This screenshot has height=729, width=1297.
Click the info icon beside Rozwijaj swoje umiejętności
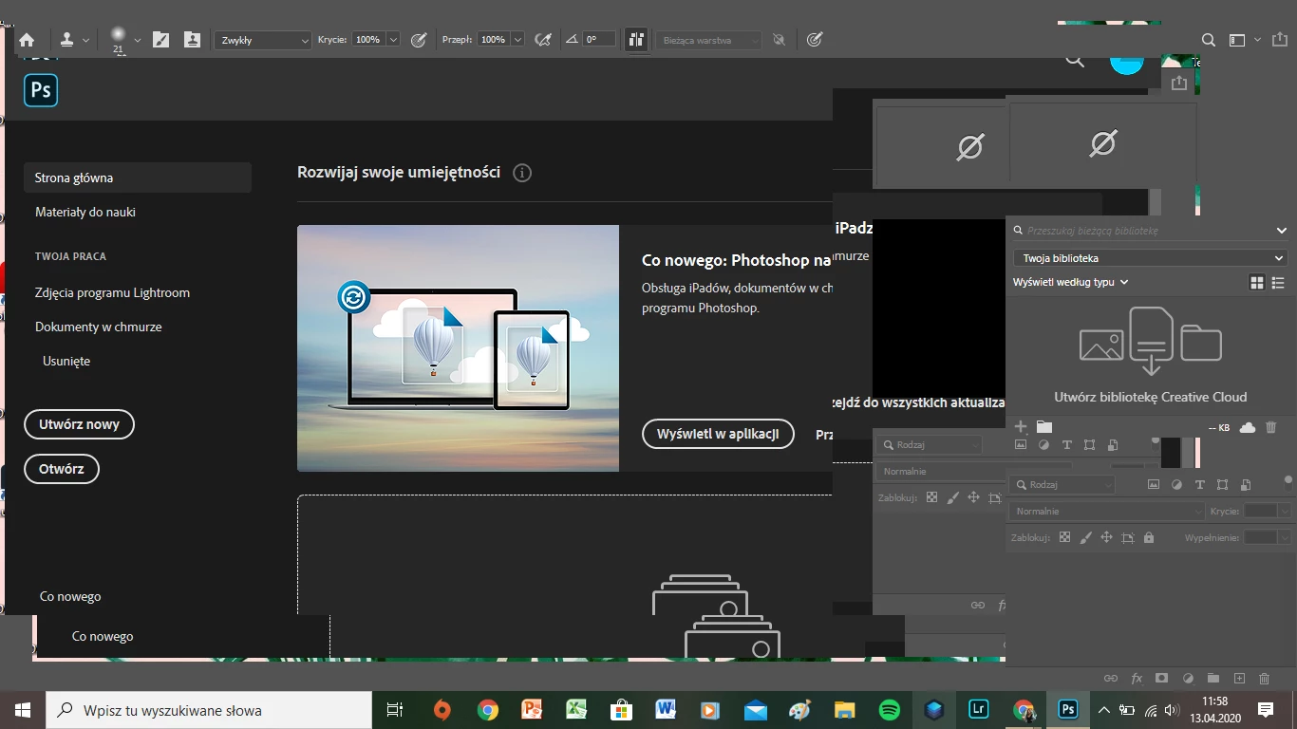(x=522, y=173)
